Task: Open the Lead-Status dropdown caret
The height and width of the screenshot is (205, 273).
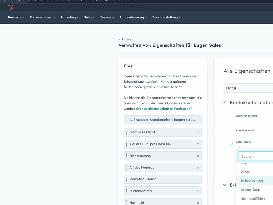Action: (240, 147)
